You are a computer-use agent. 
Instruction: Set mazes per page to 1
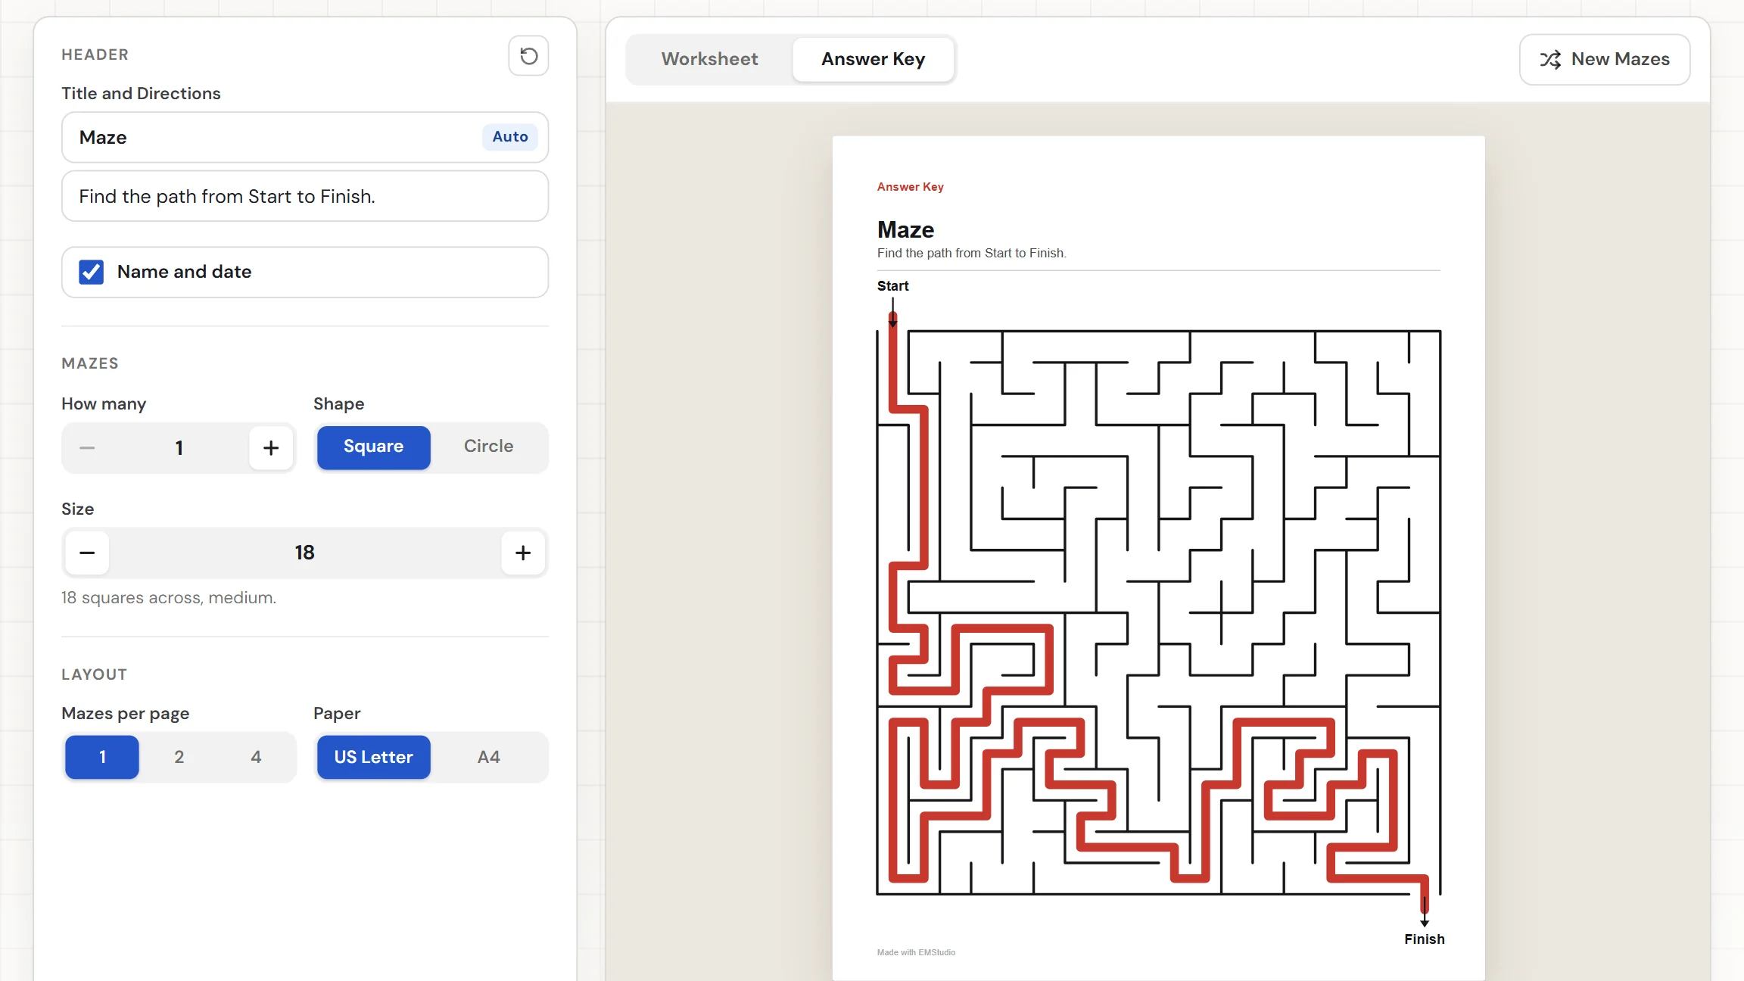102,757
